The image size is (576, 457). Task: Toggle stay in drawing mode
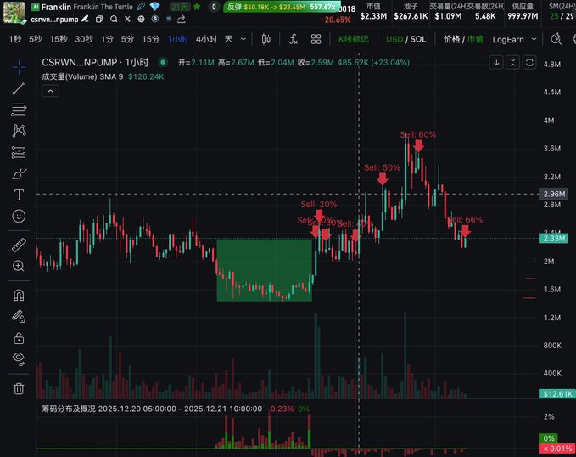[x=19, y=316]
